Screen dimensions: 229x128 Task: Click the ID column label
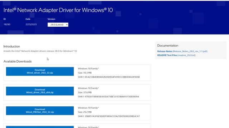pos(5,19)
